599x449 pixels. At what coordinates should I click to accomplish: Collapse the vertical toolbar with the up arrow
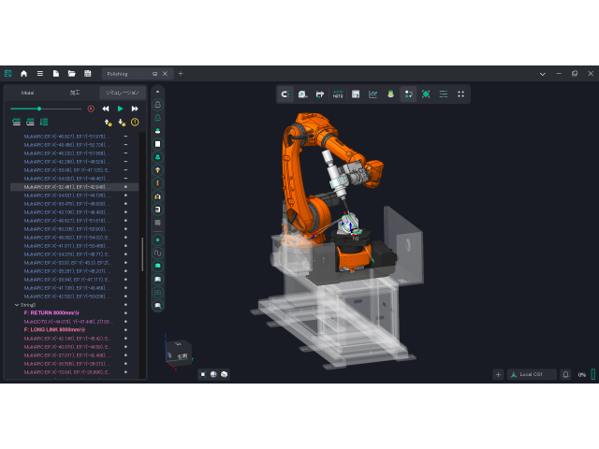(158, 92)
